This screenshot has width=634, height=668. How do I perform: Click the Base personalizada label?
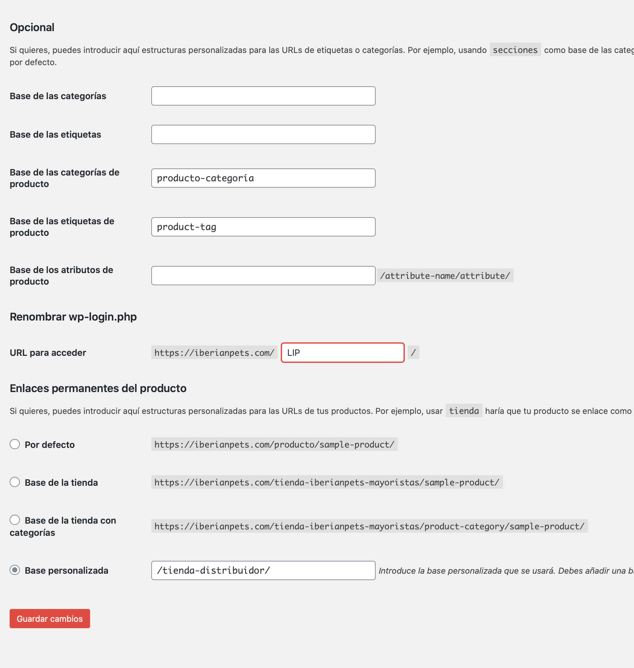[67, 570]
